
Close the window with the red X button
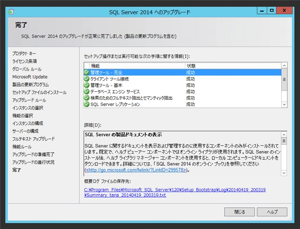tap(284, 11)
